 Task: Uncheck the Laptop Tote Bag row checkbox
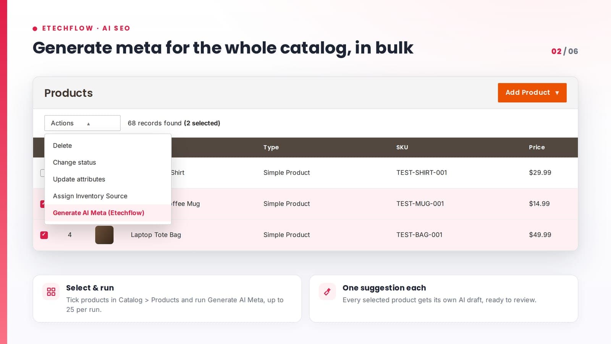tap(44, 235)
